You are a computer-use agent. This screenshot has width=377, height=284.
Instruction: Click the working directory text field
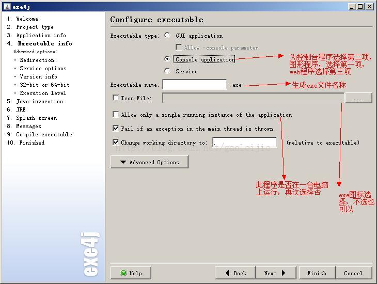[245, 142]
